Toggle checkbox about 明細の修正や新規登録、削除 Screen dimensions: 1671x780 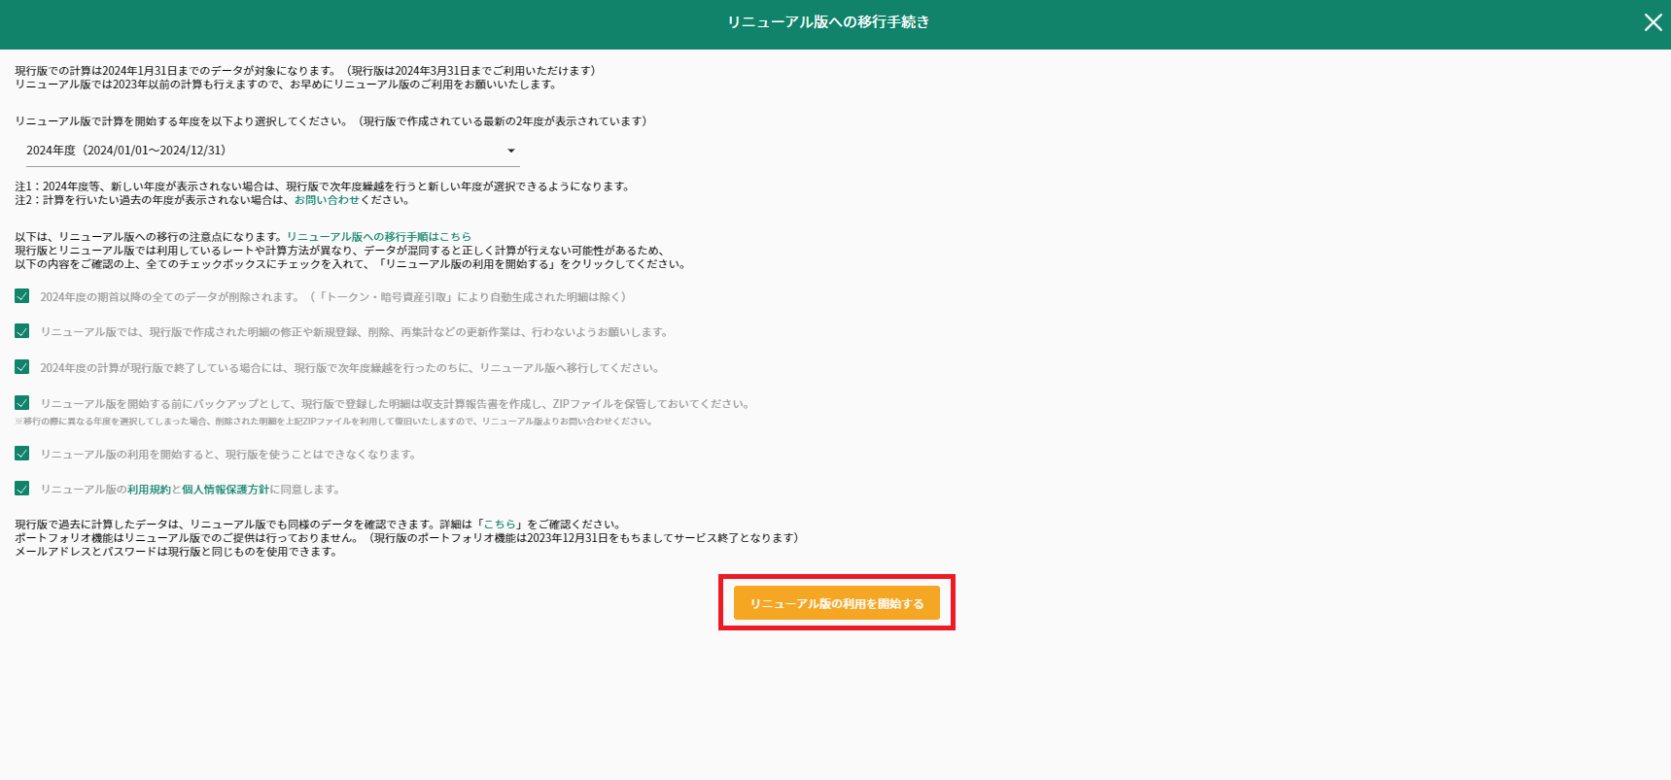coord(22,331)
